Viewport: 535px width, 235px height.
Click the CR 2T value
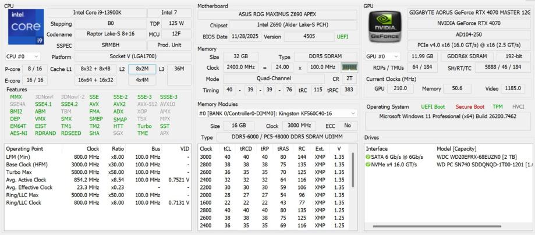(349, 79)
